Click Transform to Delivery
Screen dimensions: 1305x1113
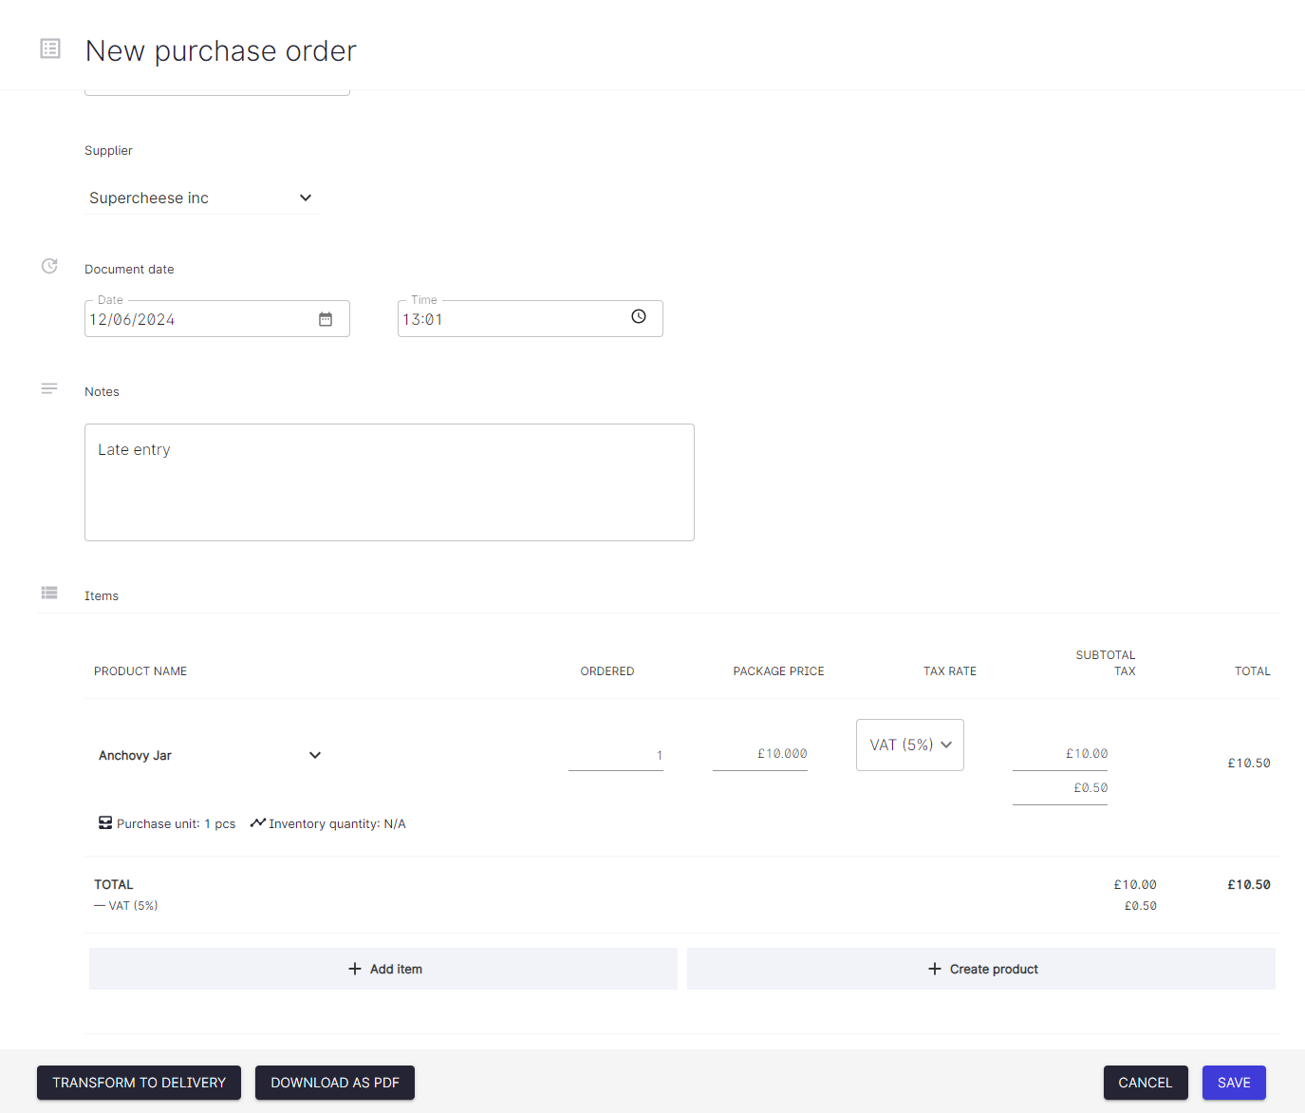pos(139,1082)
